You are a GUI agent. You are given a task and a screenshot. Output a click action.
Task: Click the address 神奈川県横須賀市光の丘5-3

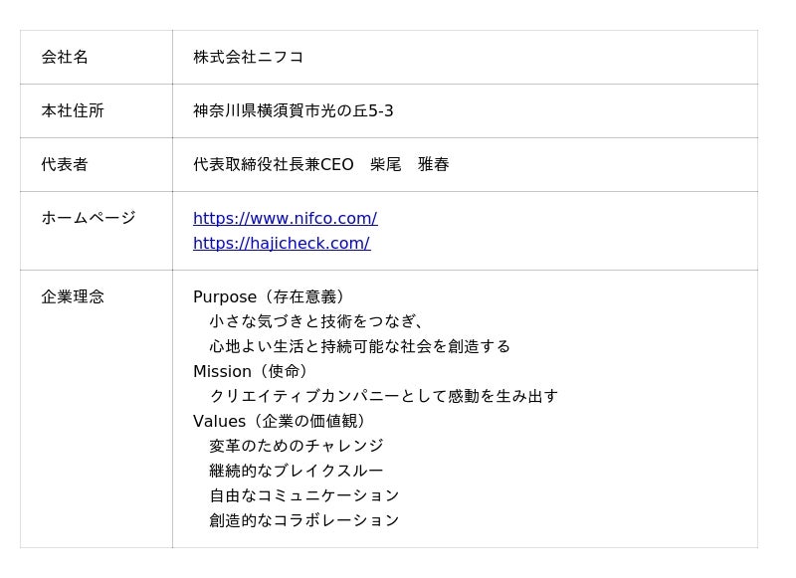294,111
